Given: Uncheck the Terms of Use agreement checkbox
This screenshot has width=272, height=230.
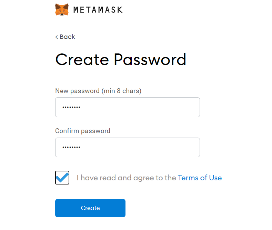Looking at the screenshot, I should [62, 178].
